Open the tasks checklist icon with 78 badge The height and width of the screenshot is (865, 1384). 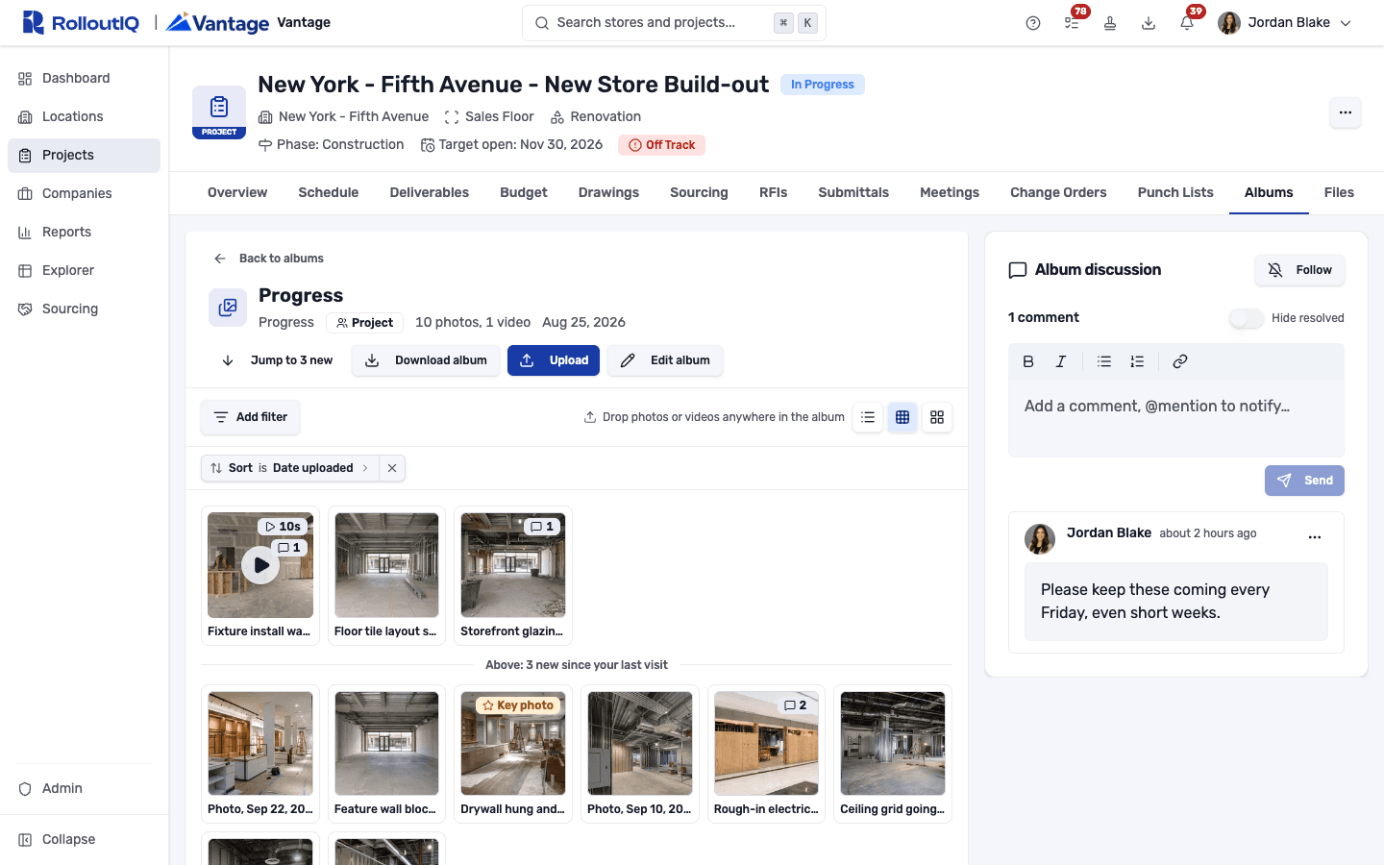point(1072,23)
